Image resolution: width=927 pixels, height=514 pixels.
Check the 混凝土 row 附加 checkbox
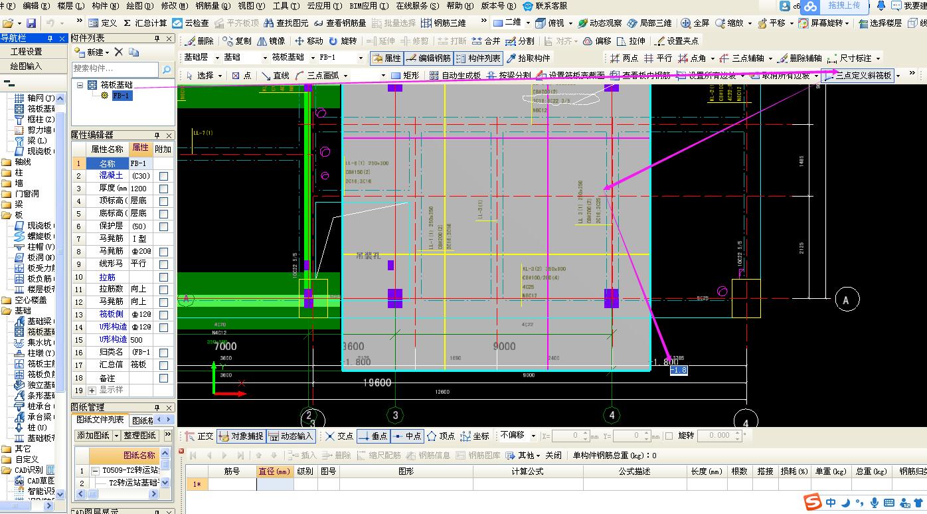(x=163, y=176)
